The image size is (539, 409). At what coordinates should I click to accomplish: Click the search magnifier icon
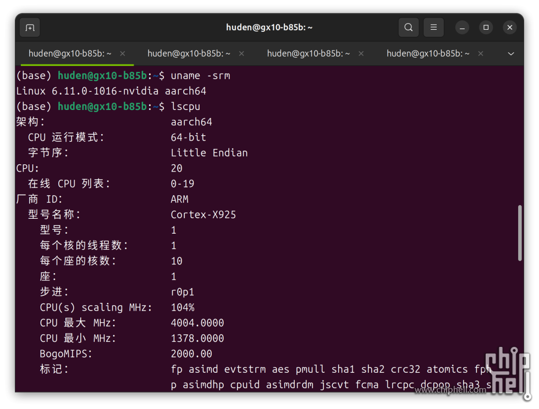[408, 27]
